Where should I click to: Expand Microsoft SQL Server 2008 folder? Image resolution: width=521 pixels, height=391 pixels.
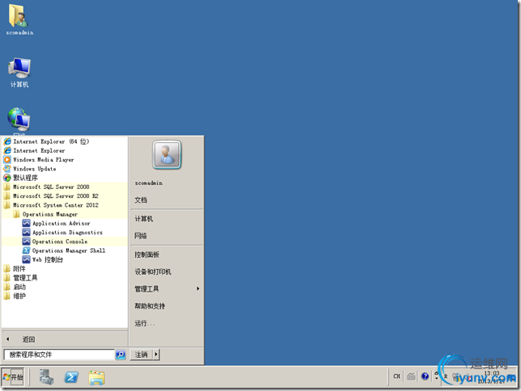51,187
